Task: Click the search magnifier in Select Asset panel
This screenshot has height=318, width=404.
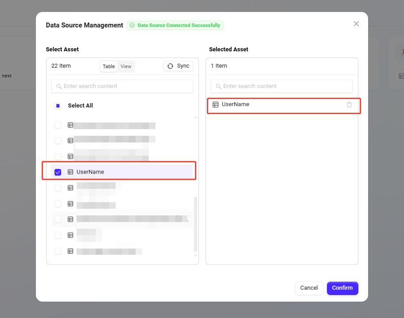Action: point(59,86)
